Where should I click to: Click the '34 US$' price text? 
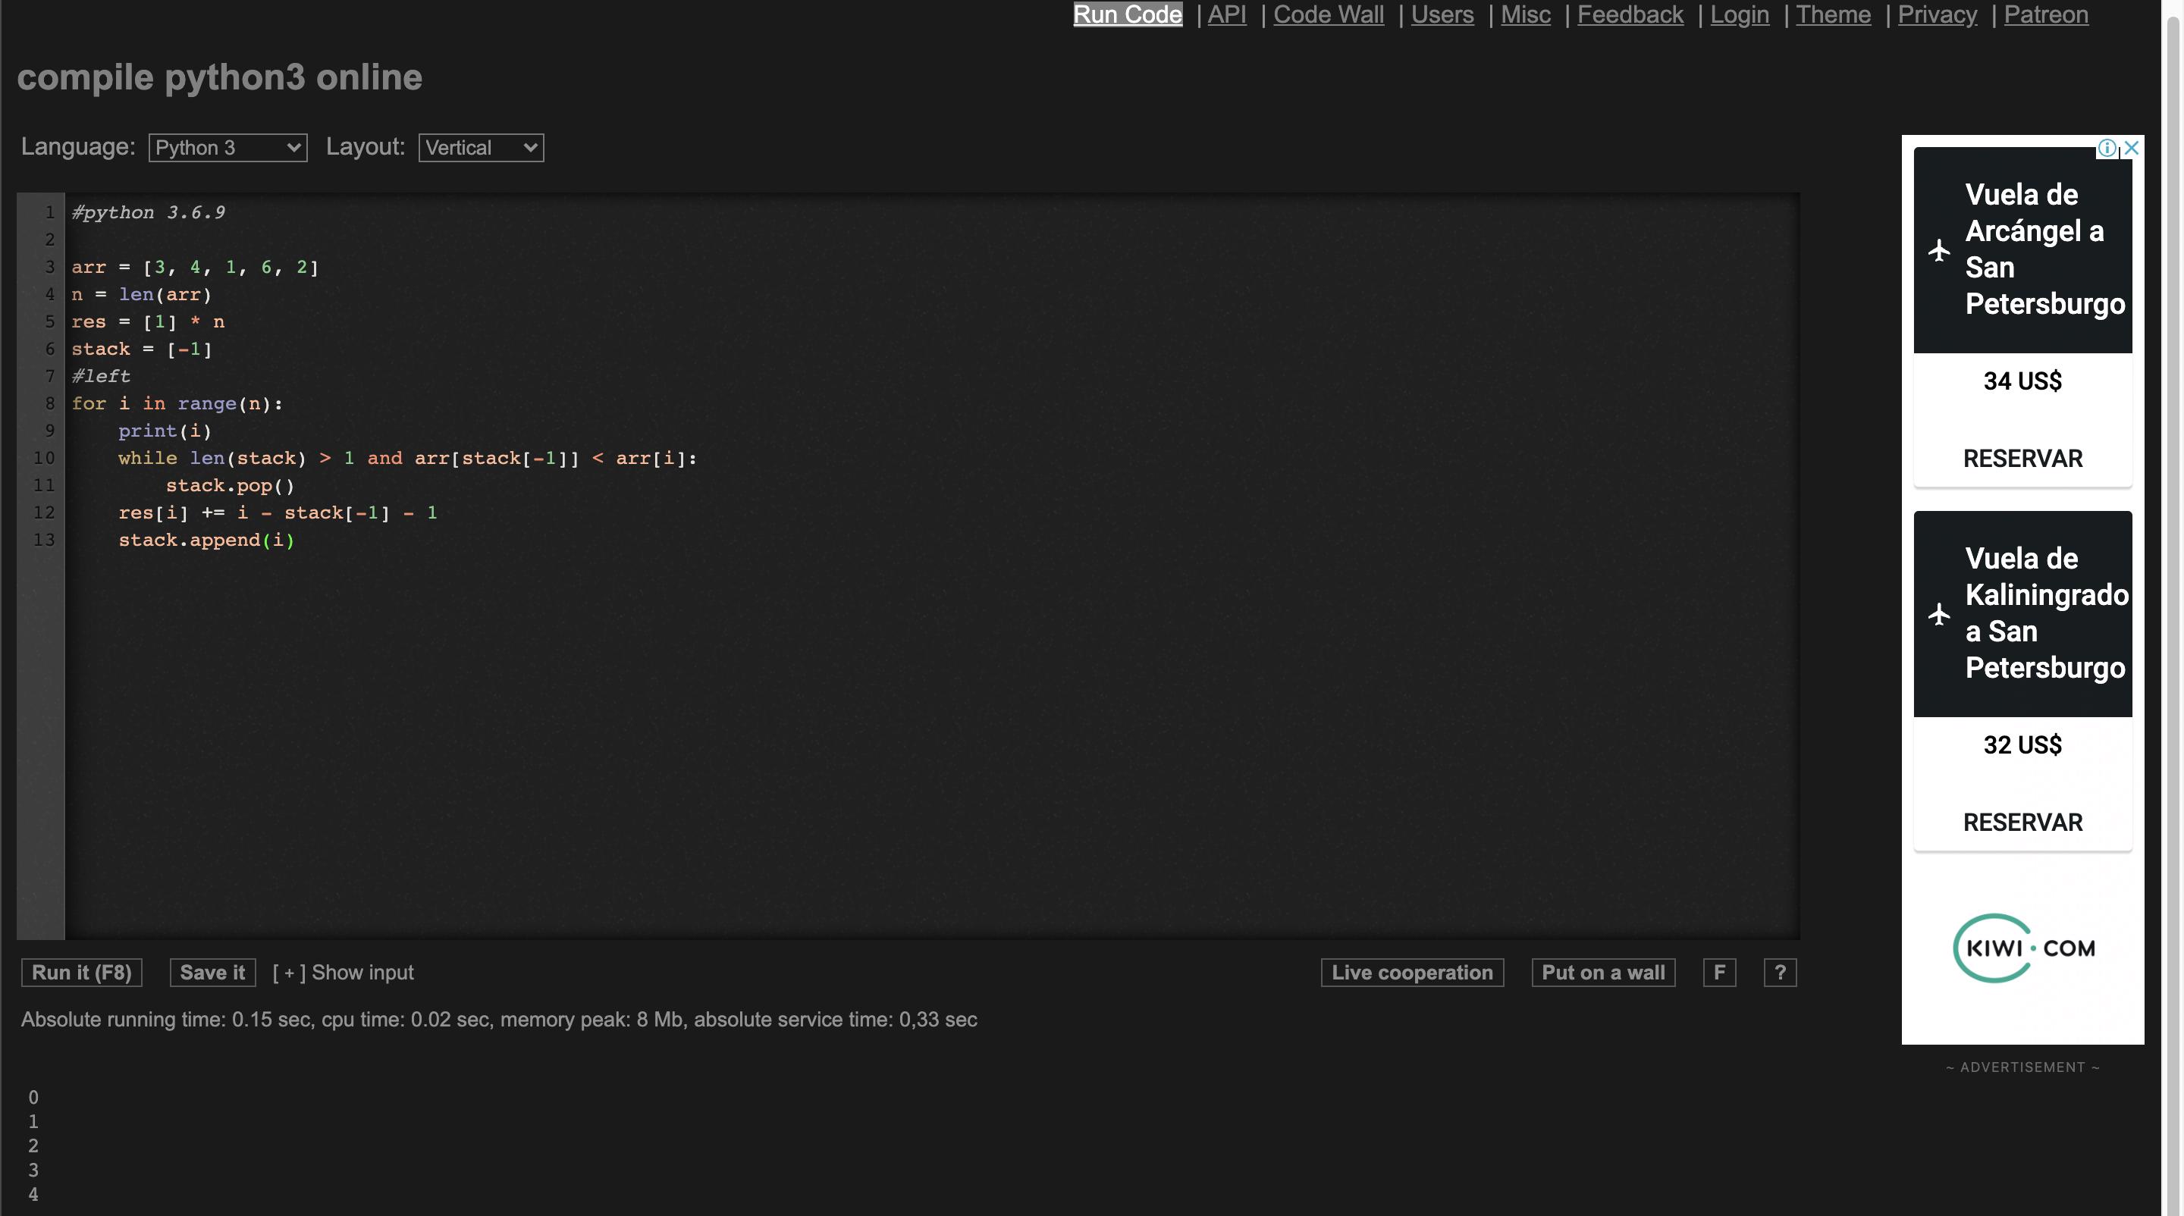(2022, 381)
